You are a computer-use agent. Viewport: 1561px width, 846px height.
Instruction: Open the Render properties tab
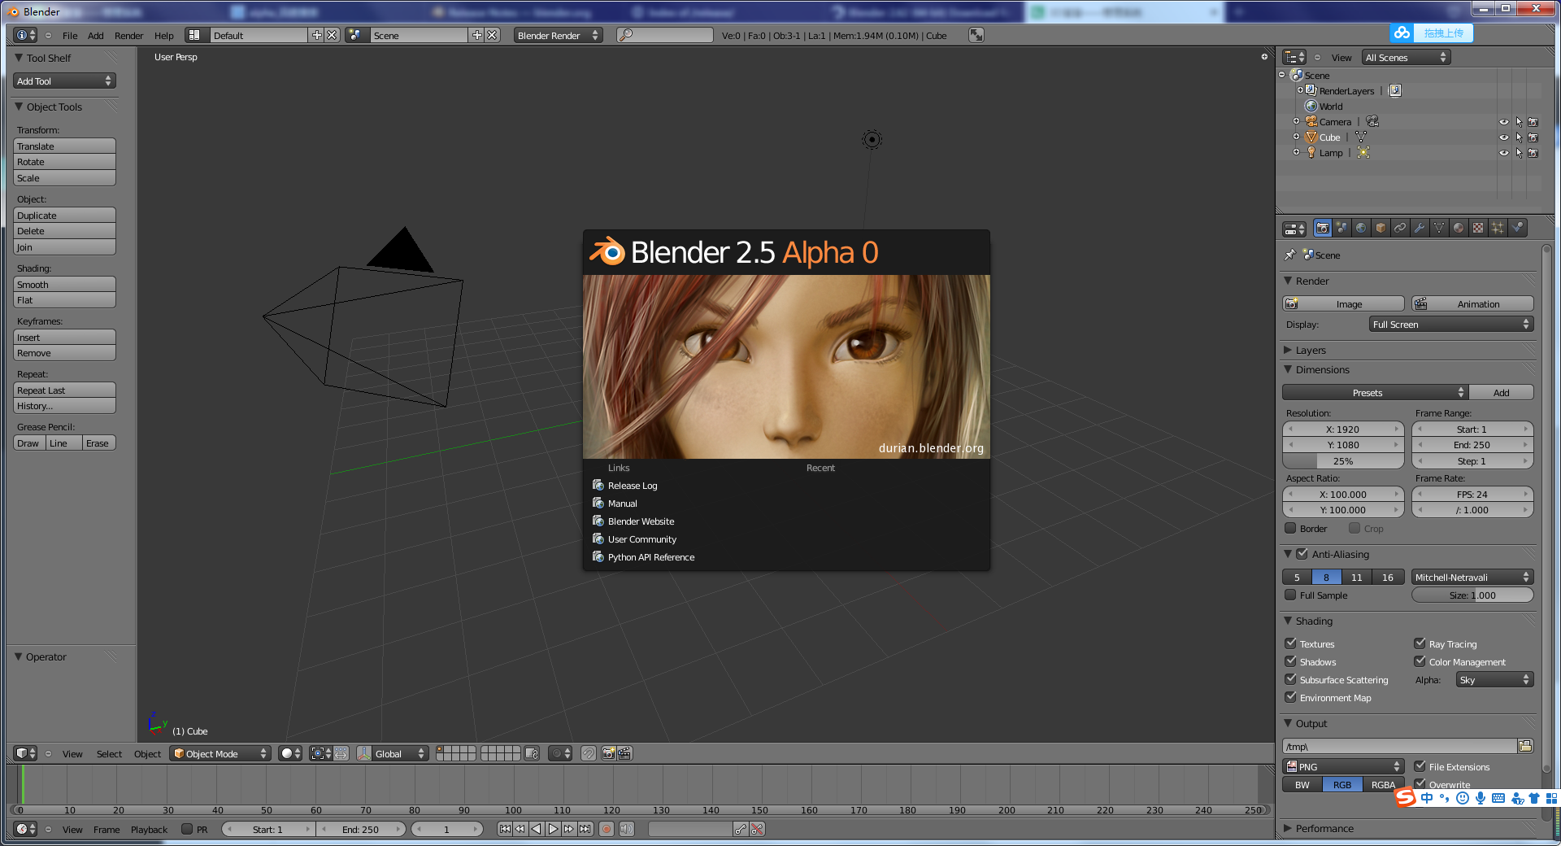pyautogui.click(x=1323, y=228)
